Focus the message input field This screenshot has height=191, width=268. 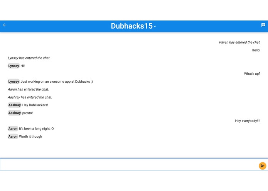(129, 164)
